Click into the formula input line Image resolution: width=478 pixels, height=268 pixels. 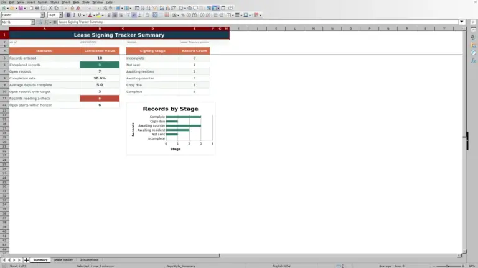(x=258, y=22)
